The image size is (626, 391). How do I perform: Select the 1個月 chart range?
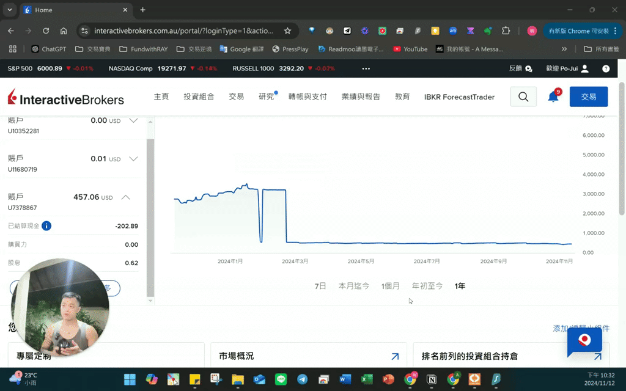pyautogui.click(x=391, y=286)
